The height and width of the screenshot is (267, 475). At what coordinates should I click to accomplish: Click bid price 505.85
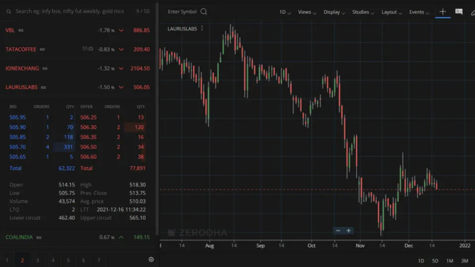coord(18,137)
